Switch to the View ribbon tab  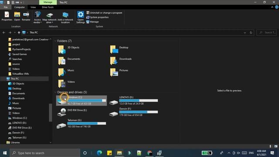pyautogui.click(x=33, y=7)
